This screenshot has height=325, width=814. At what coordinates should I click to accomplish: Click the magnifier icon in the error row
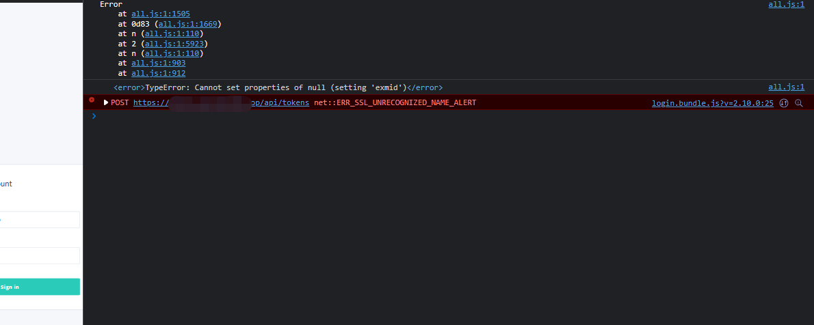(x=798, y=103)
